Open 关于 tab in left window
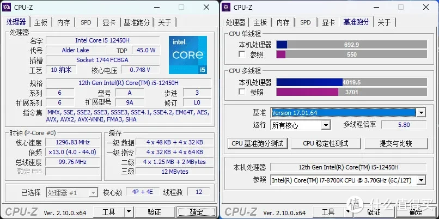Image resolution: width=439 pixels, height=219 pixels. (x=165, y=22)
